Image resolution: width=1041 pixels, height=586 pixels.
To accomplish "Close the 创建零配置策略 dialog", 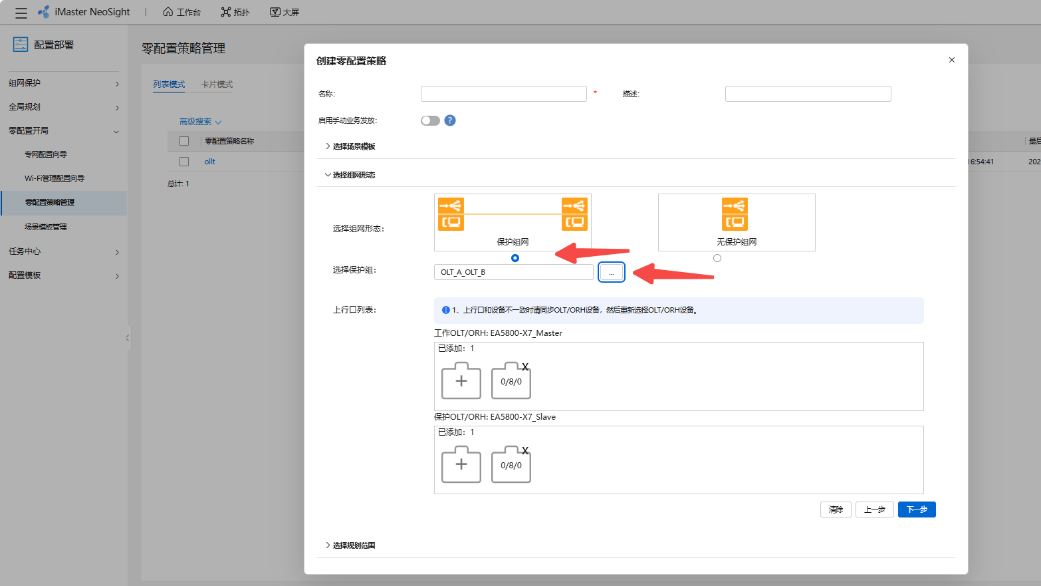I will click(952, 60).
